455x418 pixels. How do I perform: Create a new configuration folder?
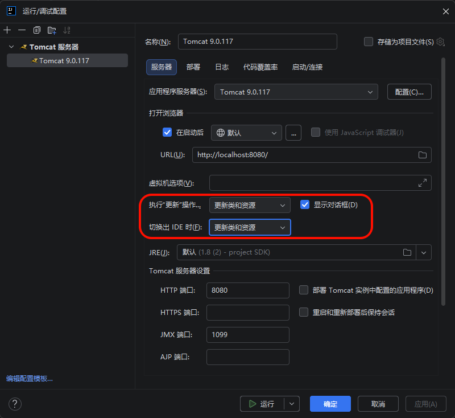52,30
